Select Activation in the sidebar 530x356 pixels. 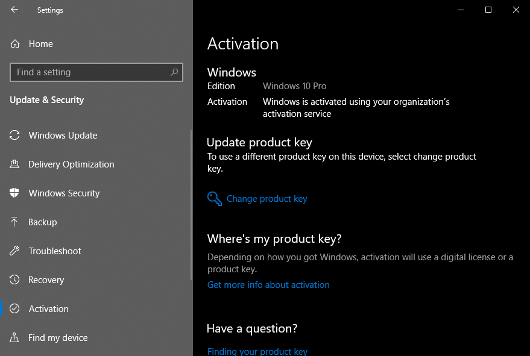(96, 308)
